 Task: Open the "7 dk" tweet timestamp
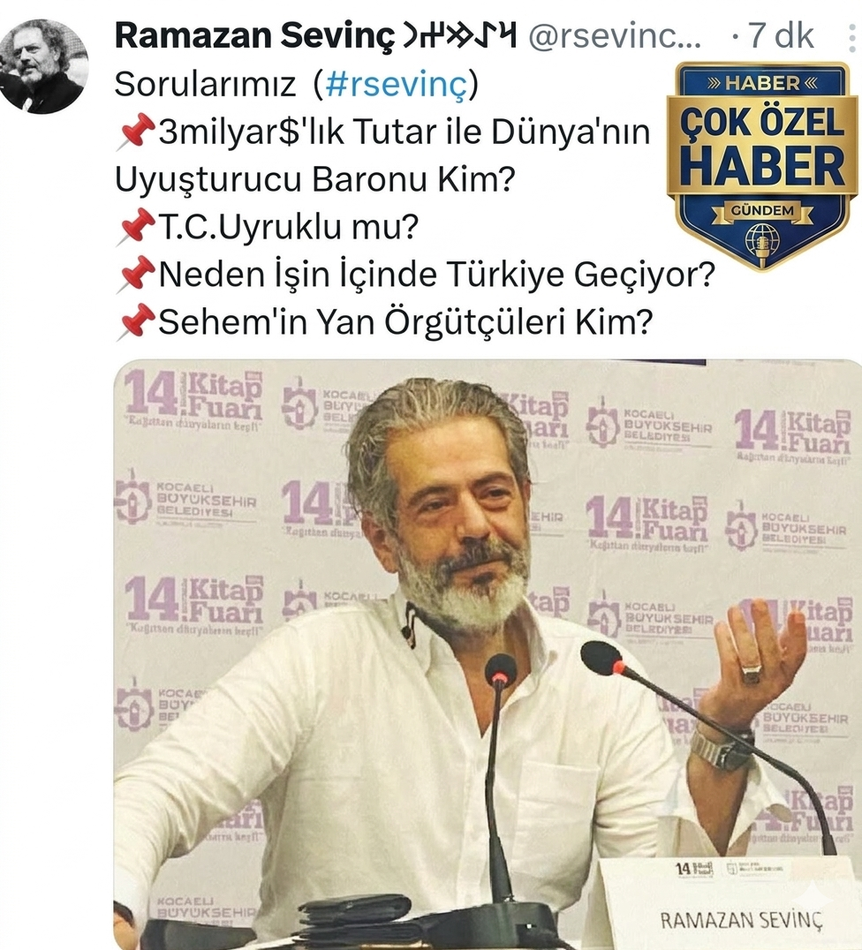[781, 35]
